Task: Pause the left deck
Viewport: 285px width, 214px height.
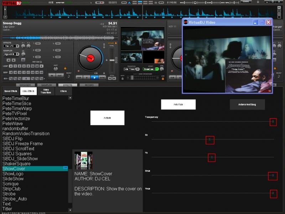Action: coord(86,77)
